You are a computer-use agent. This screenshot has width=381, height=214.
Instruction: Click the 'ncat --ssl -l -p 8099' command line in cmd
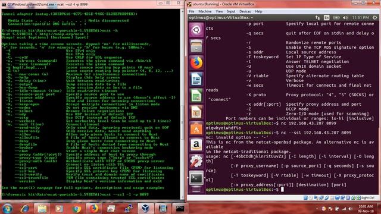124,194
